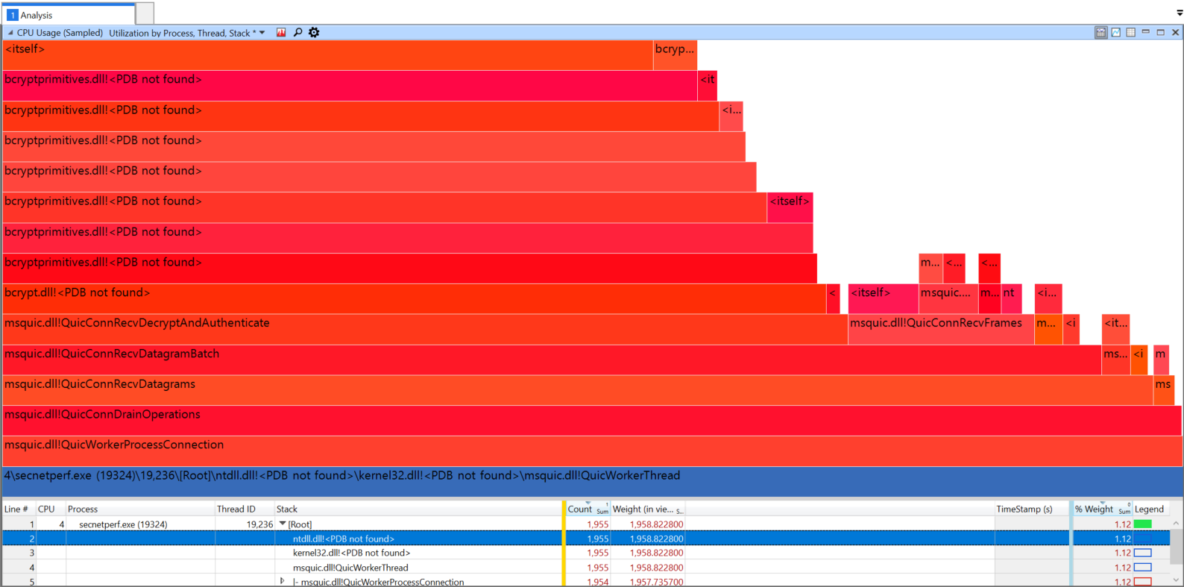Click the Count column header
1184x587 pixels.
tap(588, 509)
